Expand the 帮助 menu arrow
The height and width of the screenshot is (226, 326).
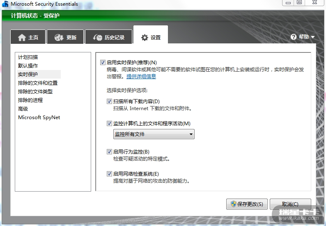pos(312,37)
